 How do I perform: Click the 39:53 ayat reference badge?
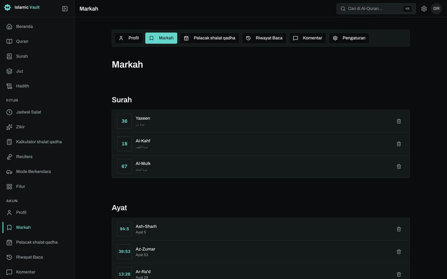point(124,252)
